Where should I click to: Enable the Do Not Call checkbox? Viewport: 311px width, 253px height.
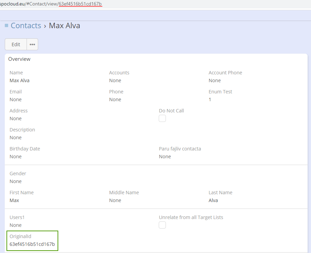pos(162,119)
